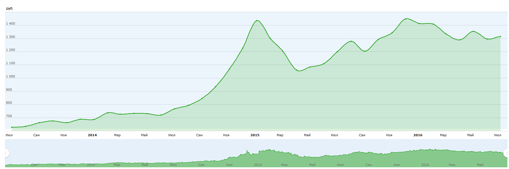Screen dimensions: 509x169
Task: Click the руб. unit label
Action: coord(10,8)
